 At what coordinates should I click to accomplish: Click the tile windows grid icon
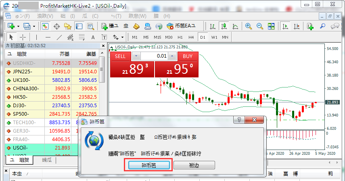(271, 26)
